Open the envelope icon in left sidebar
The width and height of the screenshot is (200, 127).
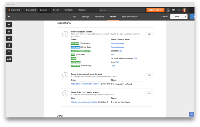pyautogui.click(x=9, y=31)
